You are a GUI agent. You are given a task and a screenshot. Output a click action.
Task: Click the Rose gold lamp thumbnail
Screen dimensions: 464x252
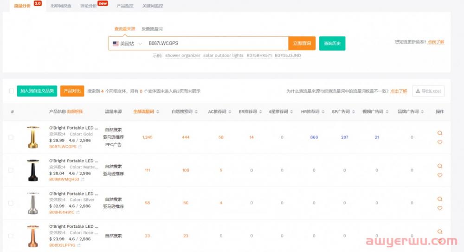click(x=32, y=236)
